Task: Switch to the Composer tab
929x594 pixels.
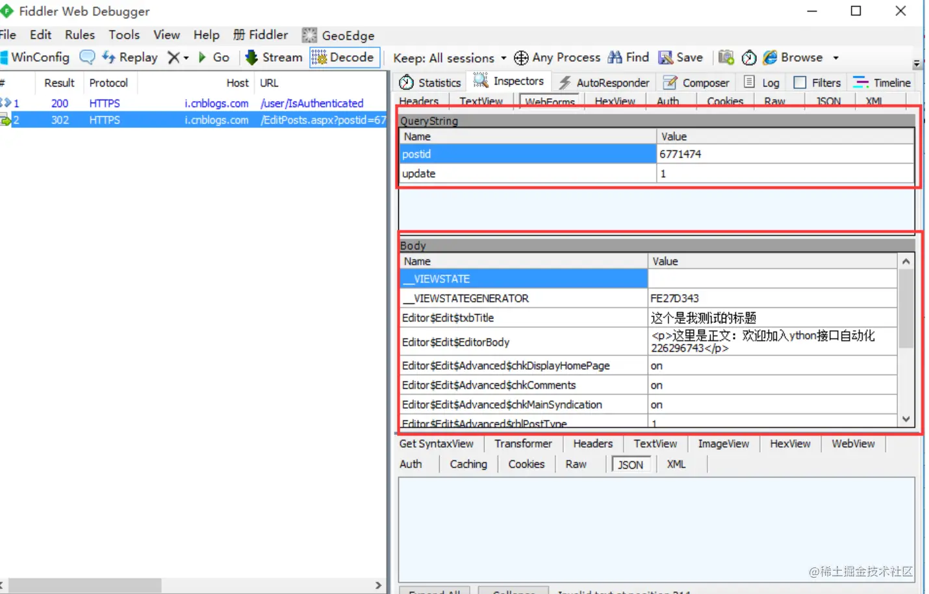Action: point(697,83)
